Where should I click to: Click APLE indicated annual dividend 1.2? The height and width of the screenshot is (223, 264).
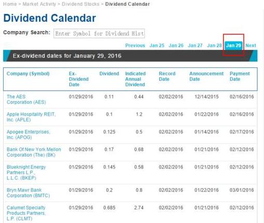point(139,114)
